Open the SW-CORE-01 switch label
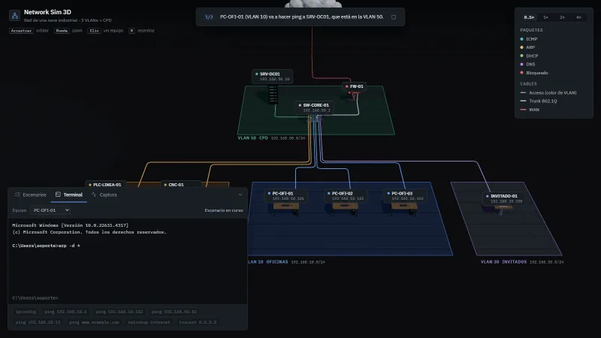The image size is (601, 338). coord(314,107)
